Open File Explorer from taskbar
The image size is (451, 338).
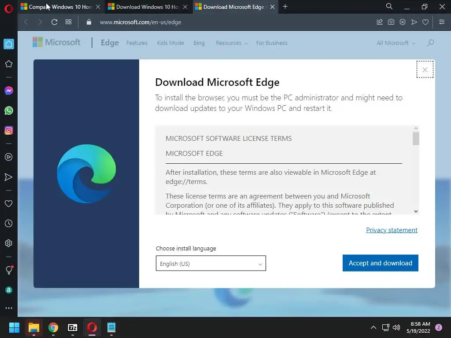click(33, 327)
